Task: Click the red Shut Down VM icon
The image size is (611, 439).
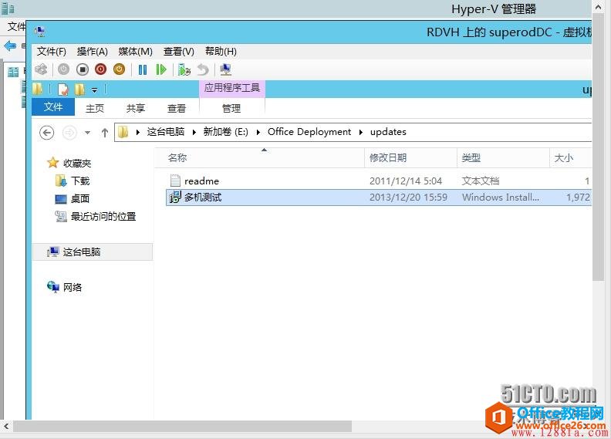Action: 100,69
